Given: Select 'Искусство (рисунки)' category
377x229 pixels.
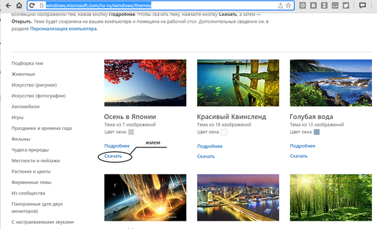Looking at the screenshot, I should coord(34,85).
